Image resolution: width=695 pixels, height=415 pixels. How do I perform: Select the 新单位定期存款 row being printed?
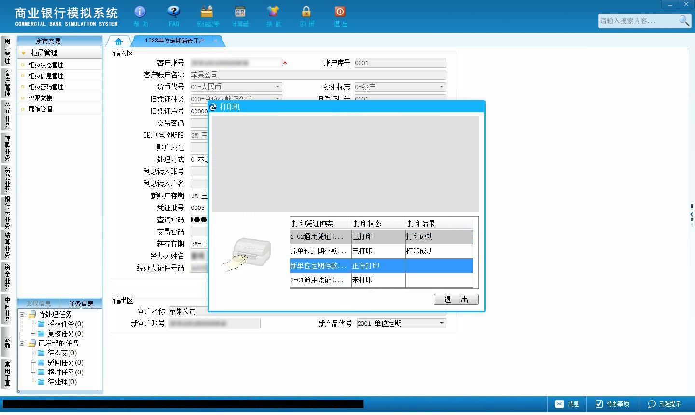coord(381,265)
